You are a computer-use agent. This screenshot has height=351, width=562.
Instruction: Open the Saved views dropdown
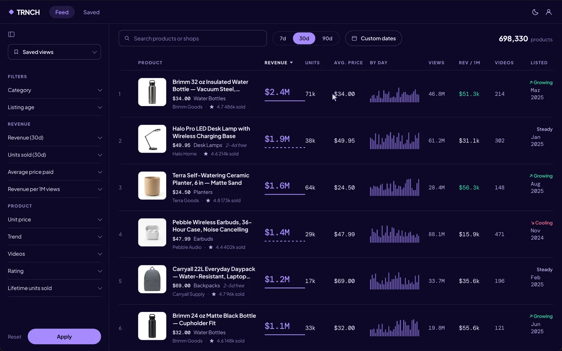54,52
